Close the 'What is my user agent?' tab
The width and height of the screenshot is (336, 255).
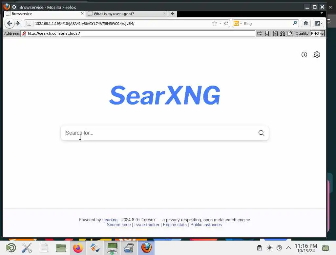pos(164,13)
